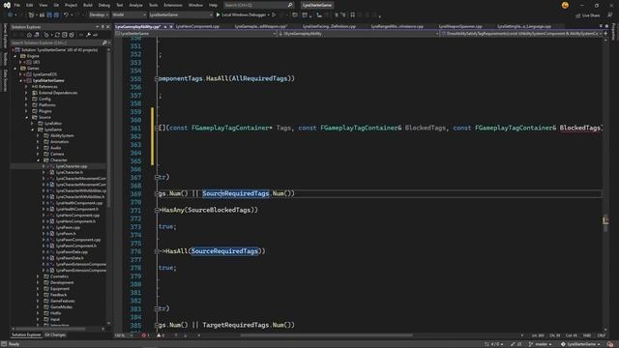Expand the Plugins folder
The width and height of the screenshot is (619, 348).
point(26,111)
